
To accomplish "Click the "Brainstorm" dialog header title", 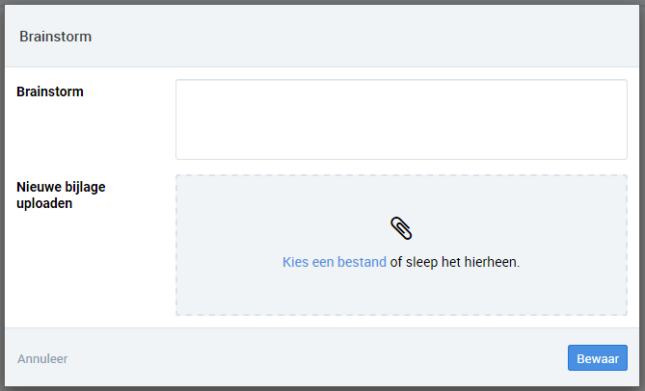I will (55, 37).
